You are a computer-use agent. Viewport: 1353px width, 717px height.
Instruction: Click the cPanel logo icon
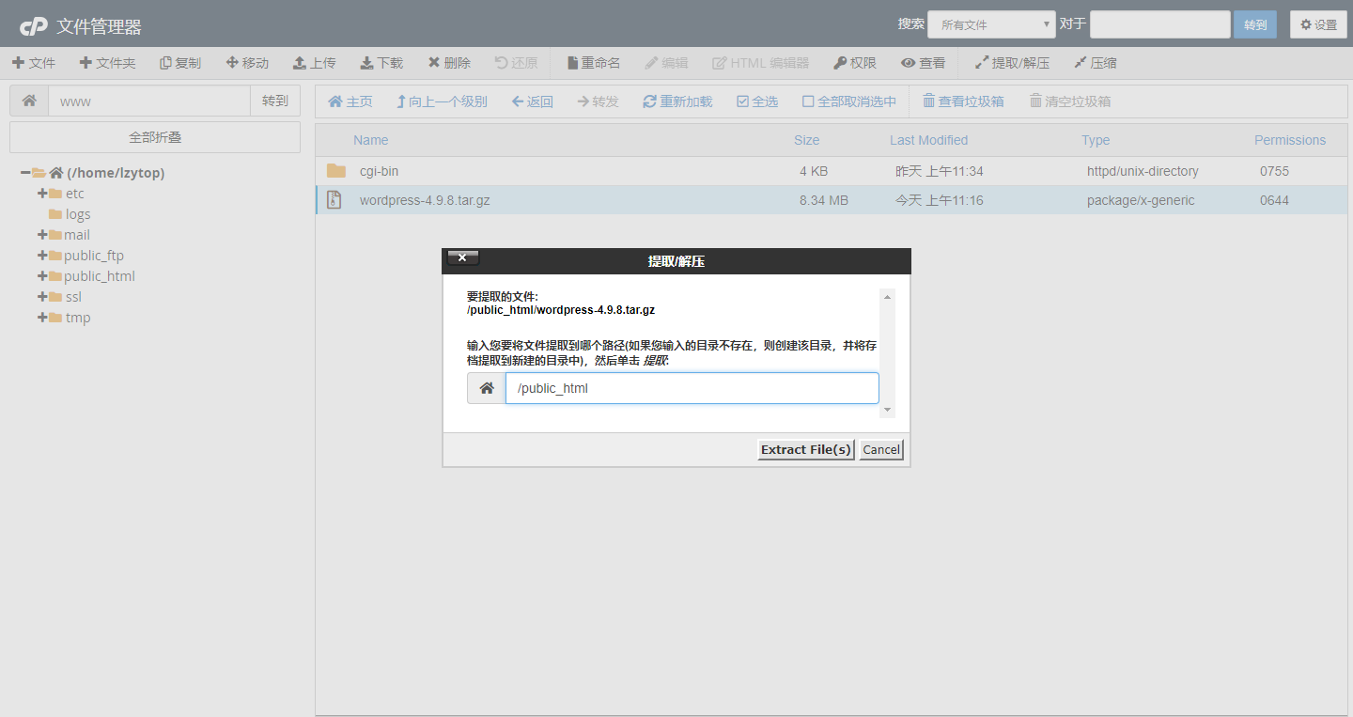pyautogui.click(x=34, y=26)
